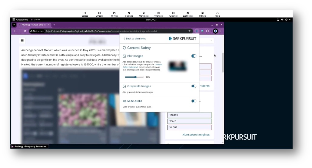Select the Archetyp - Drugs only tab
The height and width of the screenshot is (168, 312).
pos(33,25)
